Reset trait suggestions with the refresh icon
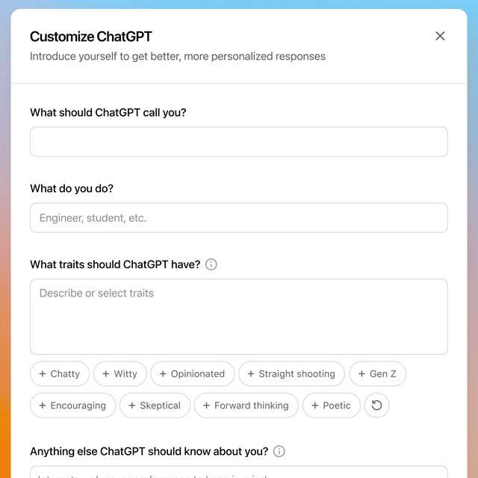478x478 pixels. [x=377, y=406]
